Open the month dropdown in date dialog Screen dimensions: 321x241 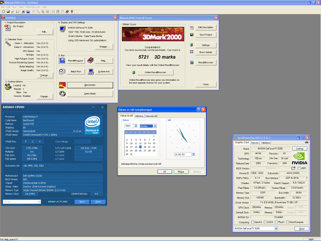[x=155, y=126]
